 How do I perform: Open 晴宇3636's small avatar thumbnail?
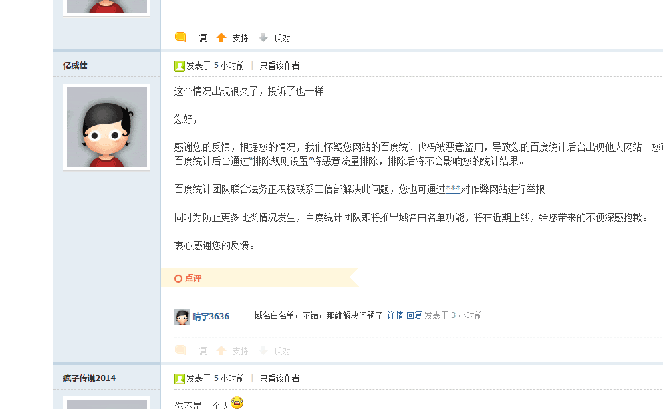(182, 317)
